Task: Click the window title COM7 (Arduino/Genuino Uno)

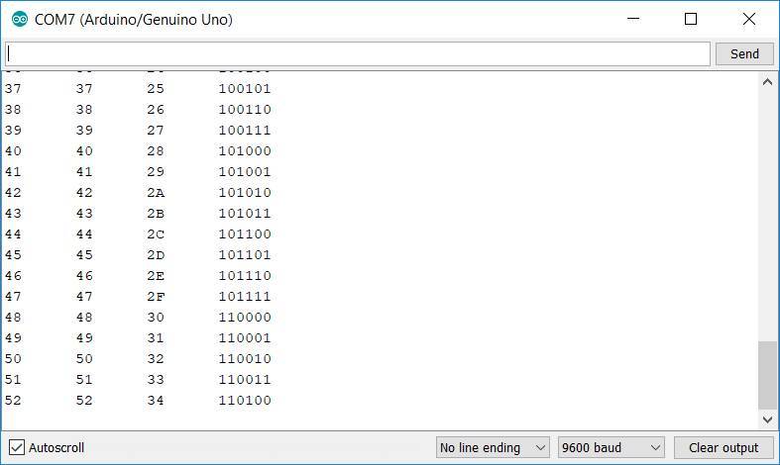Action: pos(134,20)
